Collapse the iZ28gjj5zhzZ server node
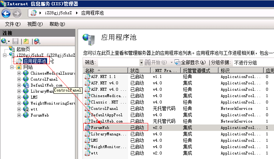Image resolution: width=274 pixels, height=159 pixels. 5,55
